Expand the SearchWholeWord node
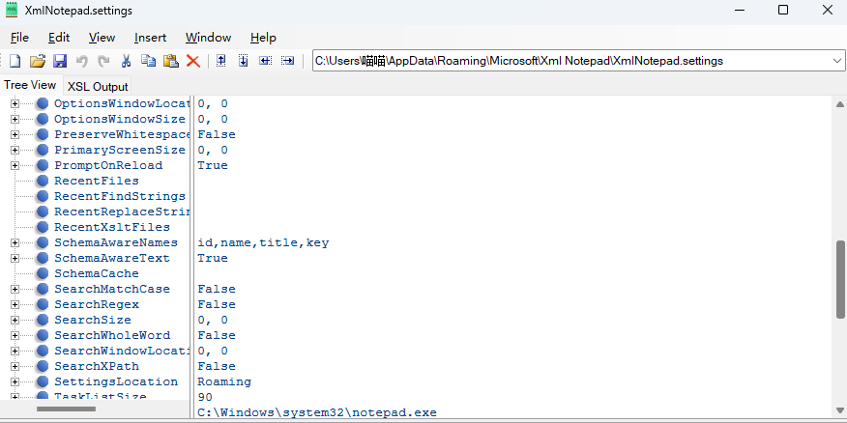847x423 pixels. pyautogui.click(x=15, y=335)
